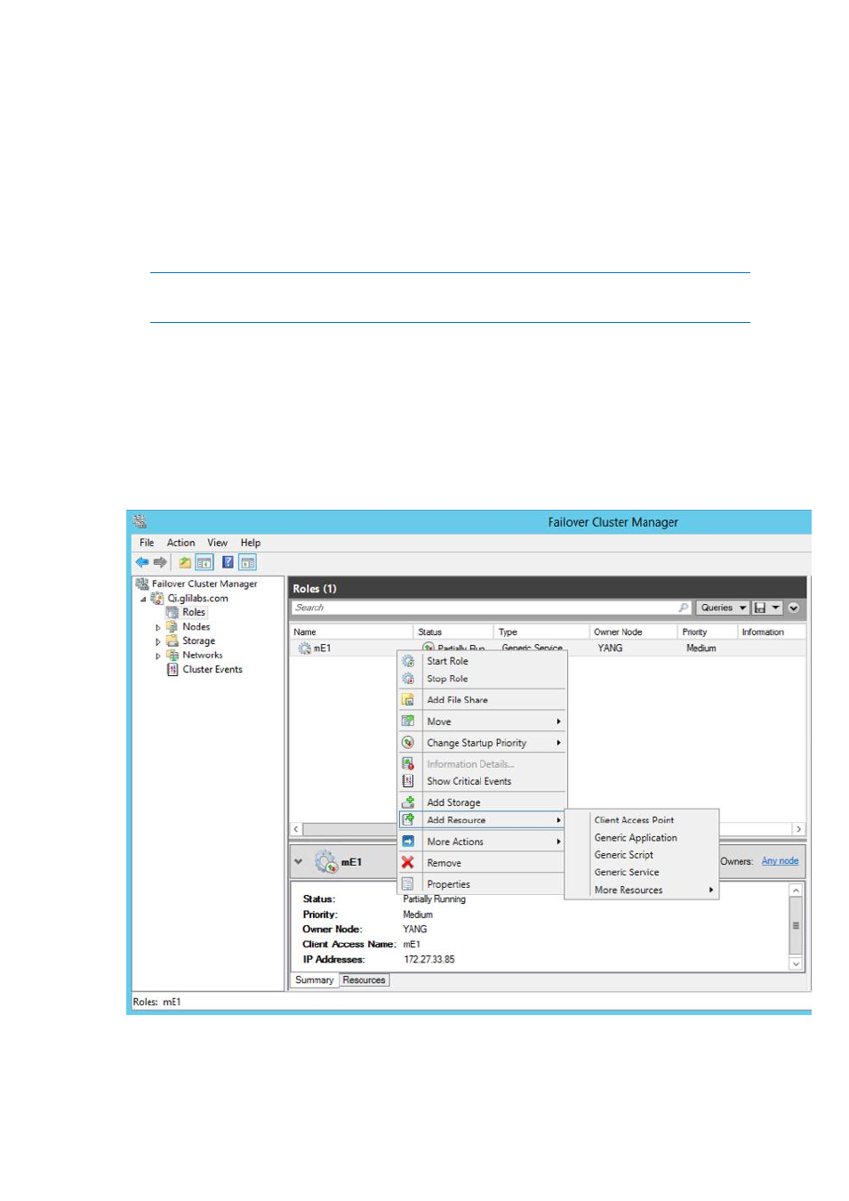
Task: Collapse the mE1 details pane chevron
Action: pos(299,861)
